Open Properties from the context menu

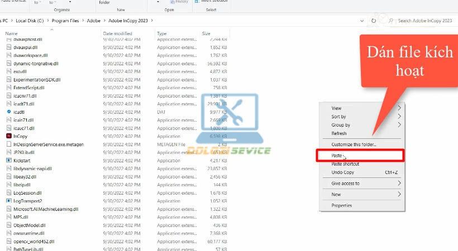pyautogui.click(x=341, y=205)
